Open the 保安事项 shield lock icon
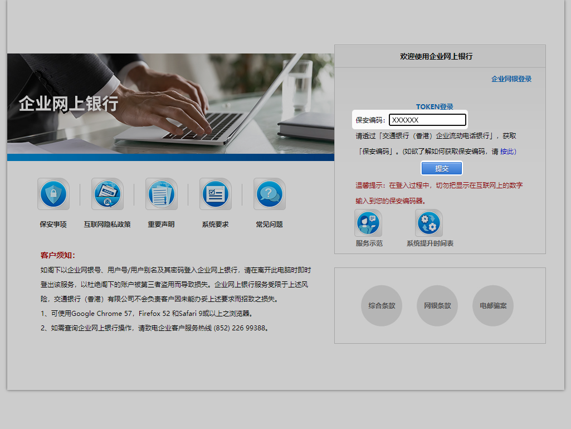Screen dimensions: 571x429 [53, 194]
